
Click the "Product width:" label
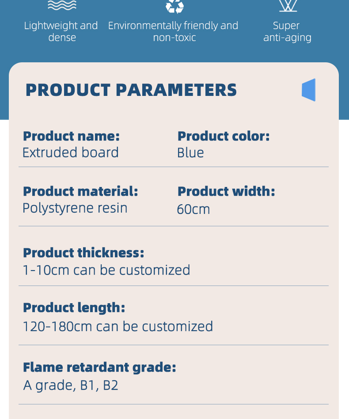point(226,191)
